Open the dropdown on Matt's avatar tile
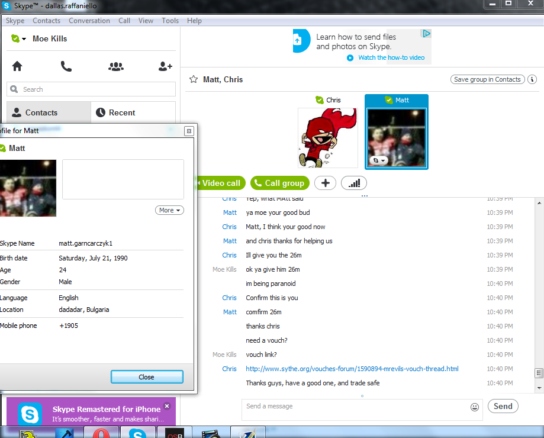The width and height of the screenshot is (544, 438). 378,160
